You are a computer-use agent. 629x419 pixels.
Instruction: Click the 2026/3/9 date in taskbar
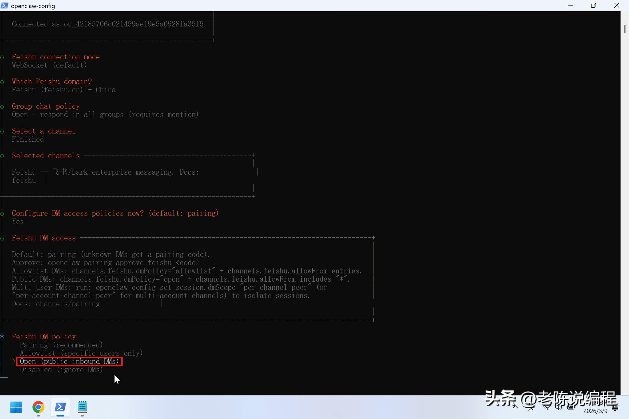click(595, 411)
